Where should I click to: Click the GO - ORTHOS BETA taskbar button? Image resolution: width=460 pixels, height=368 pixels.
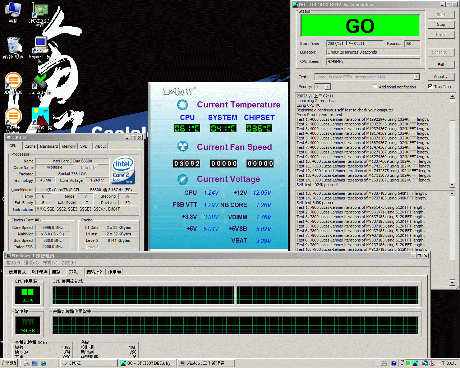point(148,363)
